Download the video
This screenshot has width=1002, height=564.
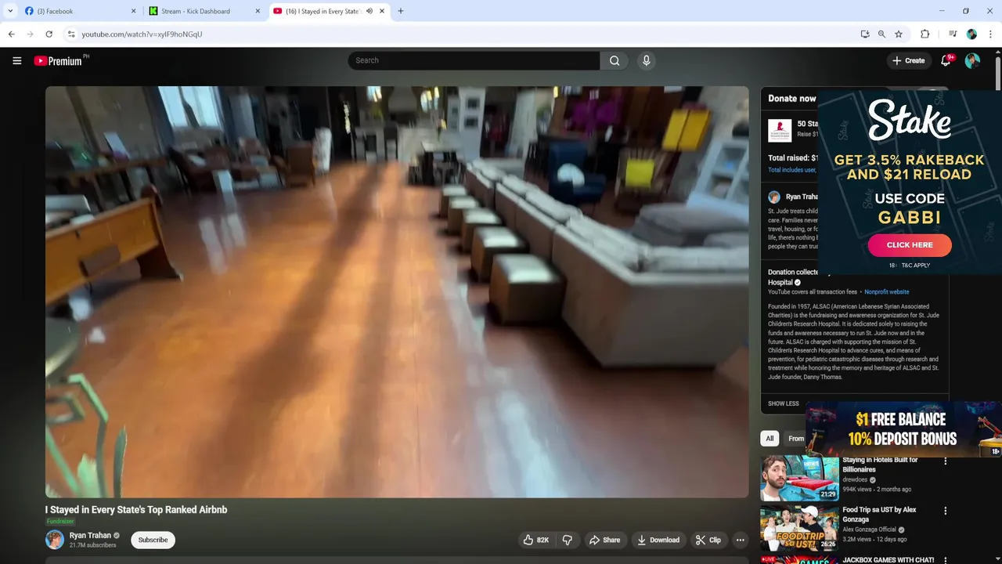[658, 540]
